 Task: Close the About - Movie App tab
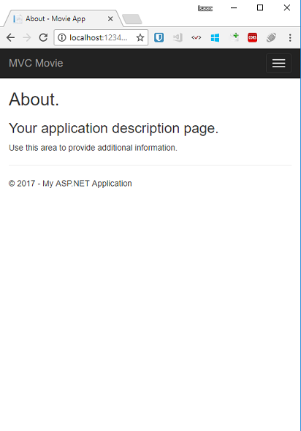[x=110, y=19]
